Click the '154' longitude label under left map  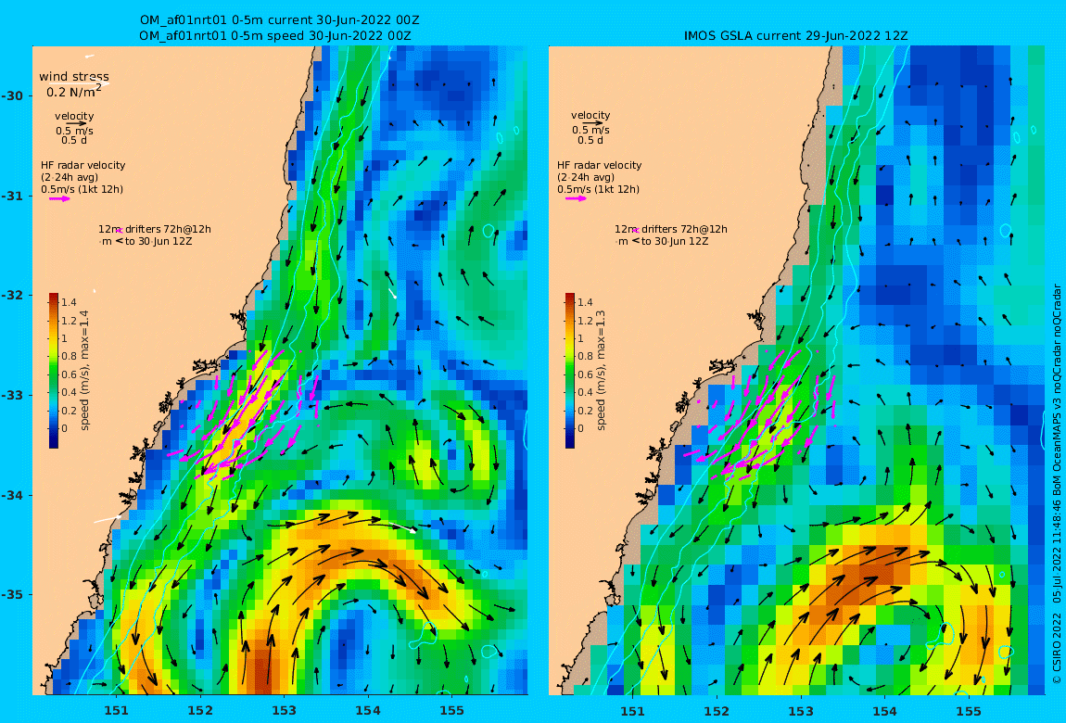coord(368,711)
